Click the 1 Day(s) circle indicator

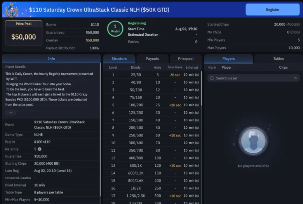pos(115,29)
